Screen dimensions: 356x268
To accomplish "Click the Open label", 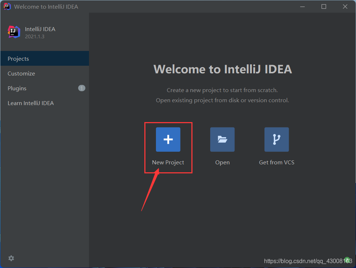I will [x=223, y=163].
